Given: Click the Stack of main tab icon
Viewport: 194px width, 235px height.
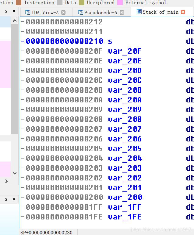Looking at the screenshot, I should click(139, 12).
